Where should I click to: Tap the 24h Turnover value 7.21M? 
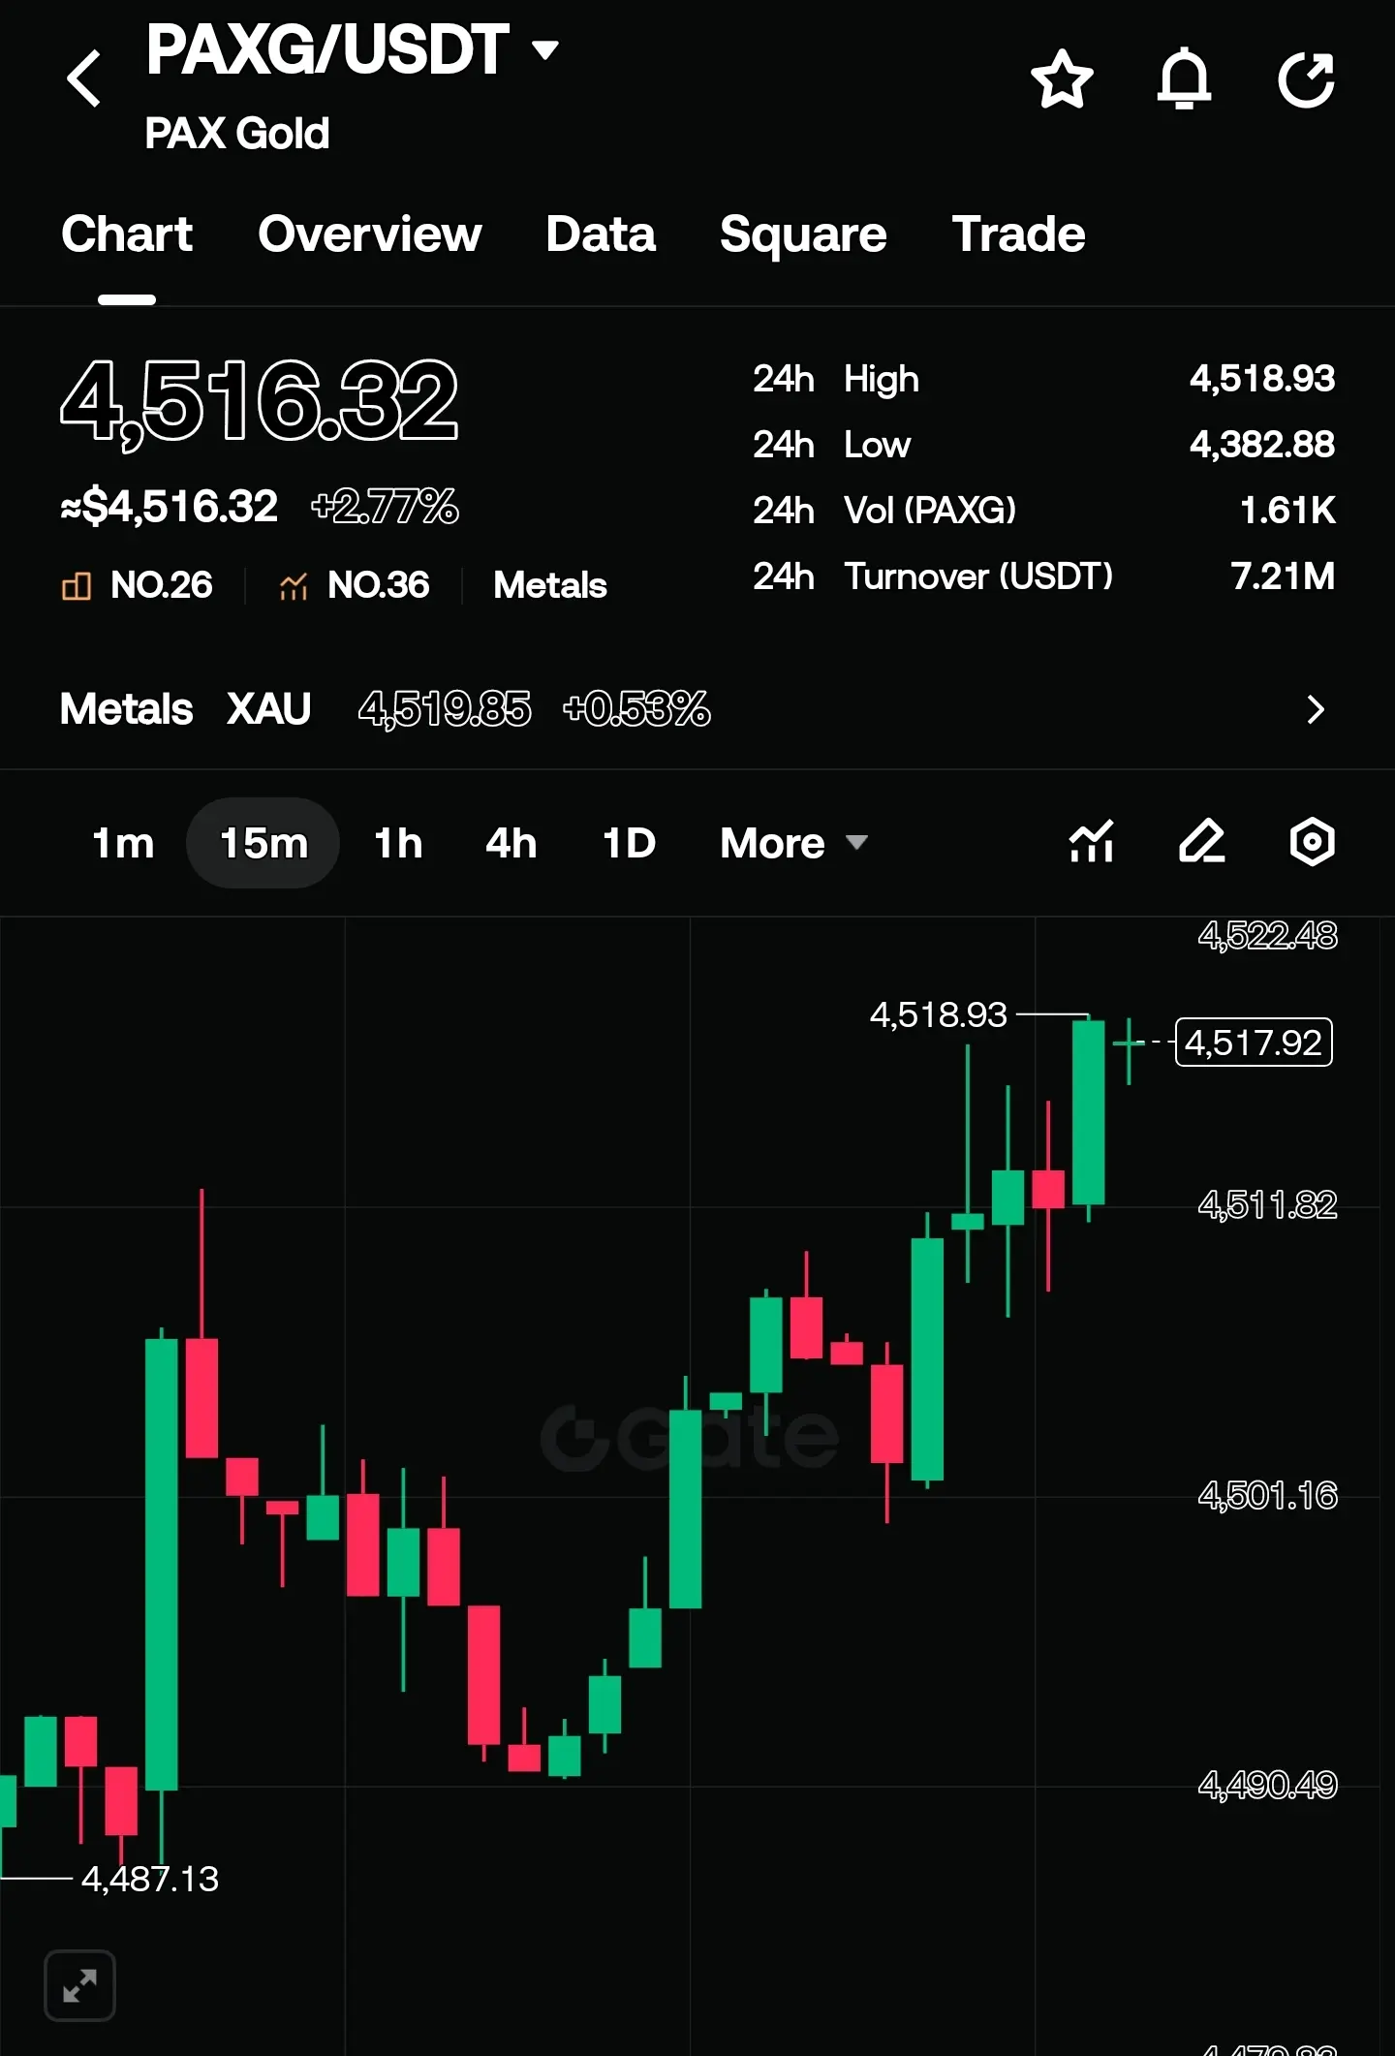[x=1283, y=576]
